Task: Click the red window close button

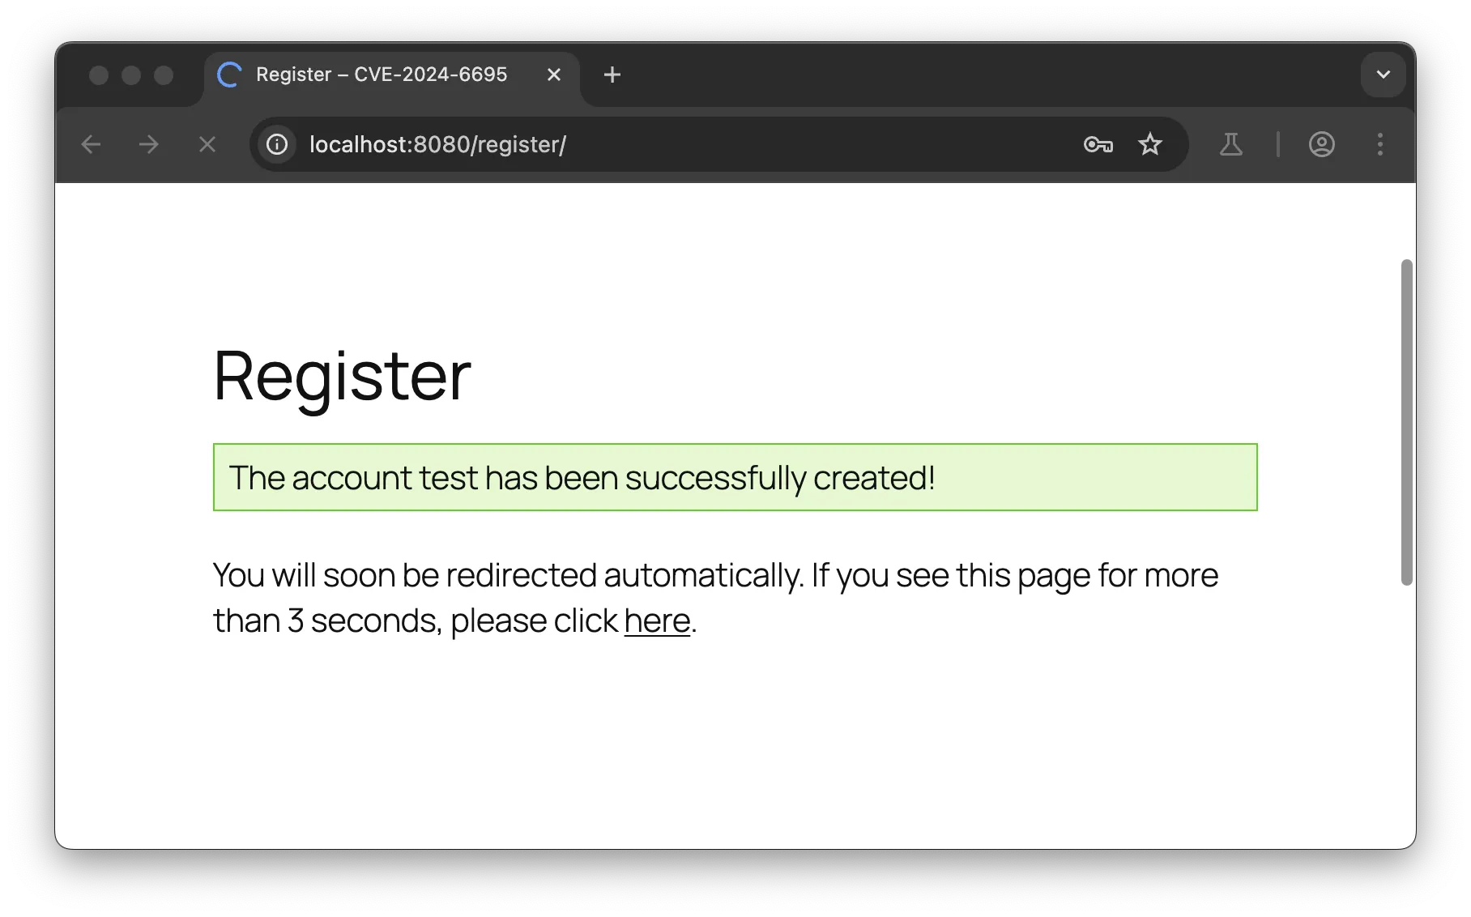Action: click(99, 75)
